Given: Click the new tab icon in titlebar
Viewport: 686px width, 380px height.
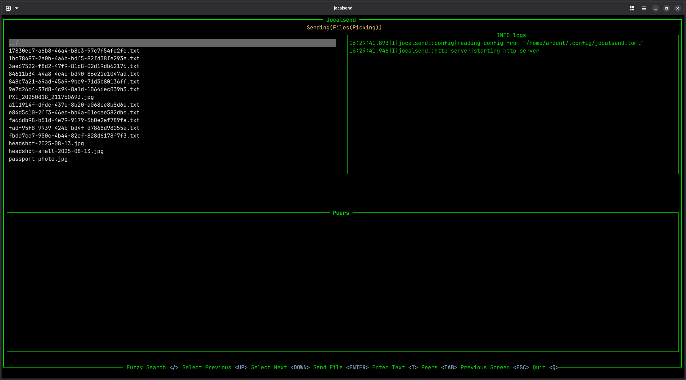Looking at the screenshot, I should point(8,8).
